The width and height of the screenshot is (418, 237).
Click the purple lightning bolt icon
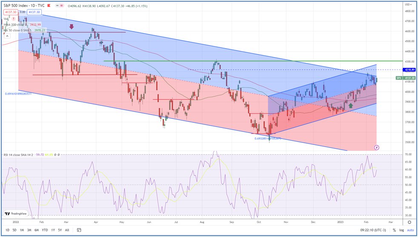(x=377, y=147)
